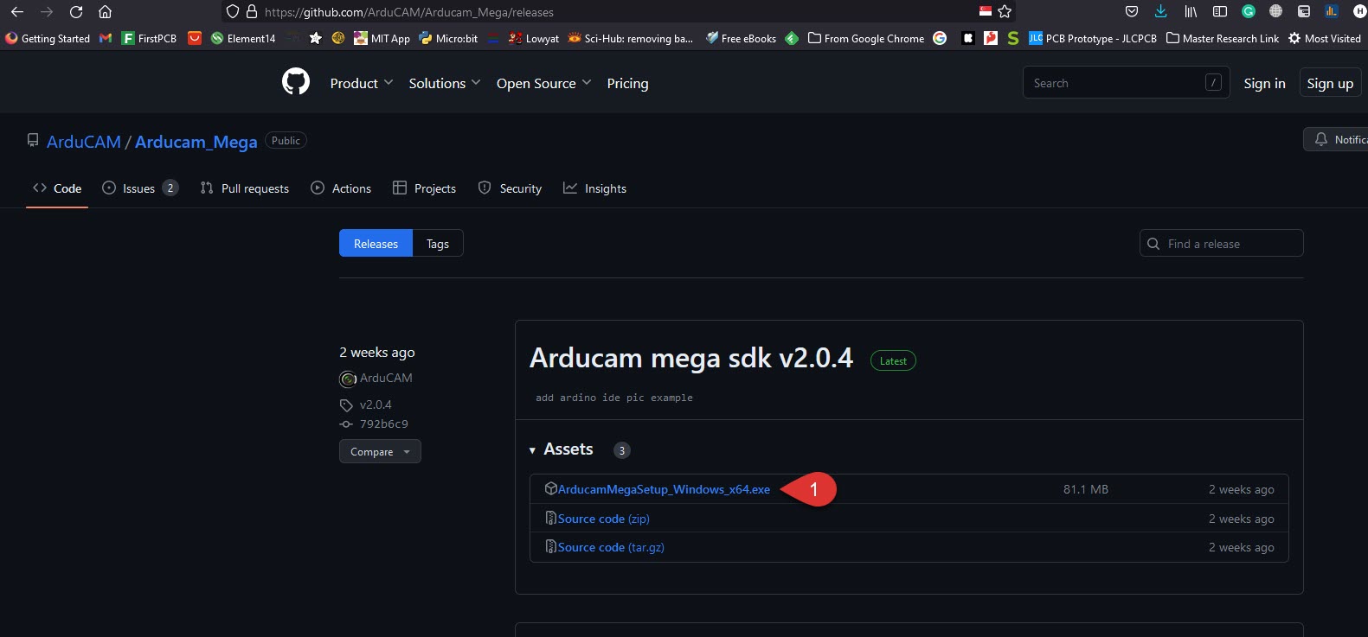Click the ArduCAM author avatar
Screen dimensions: 1368x637
[348, 379]
